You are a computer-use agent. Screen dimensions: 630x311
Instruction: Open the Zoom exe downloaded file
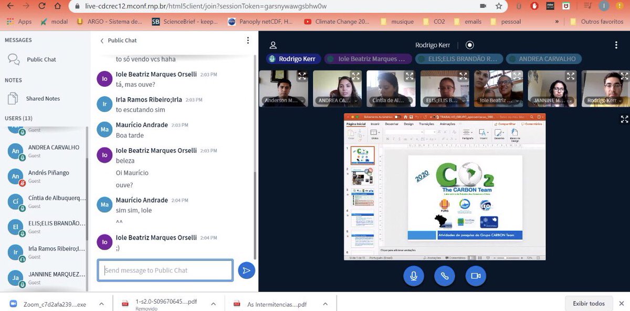48,304
